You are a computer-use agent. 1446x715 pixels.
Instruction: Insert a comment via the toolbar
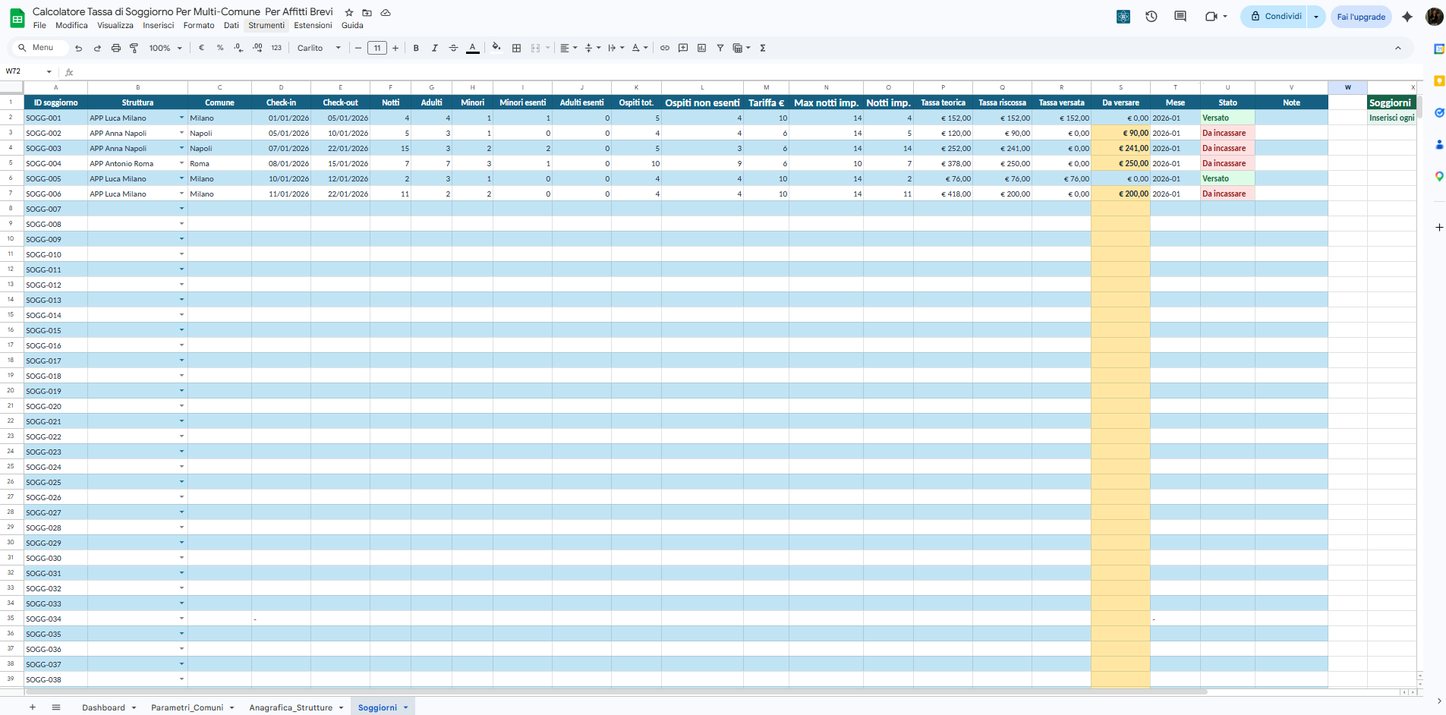[683, 48]
